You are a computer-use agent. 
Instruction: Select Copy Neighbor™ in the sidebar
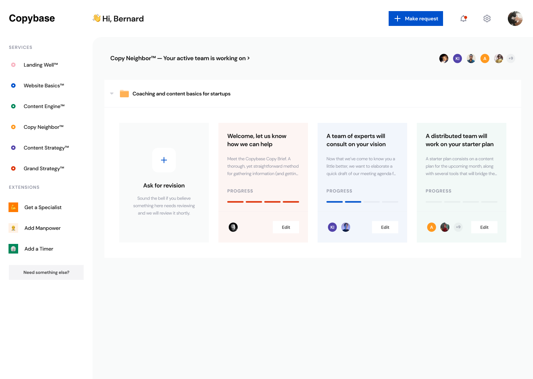click(44, 127)
